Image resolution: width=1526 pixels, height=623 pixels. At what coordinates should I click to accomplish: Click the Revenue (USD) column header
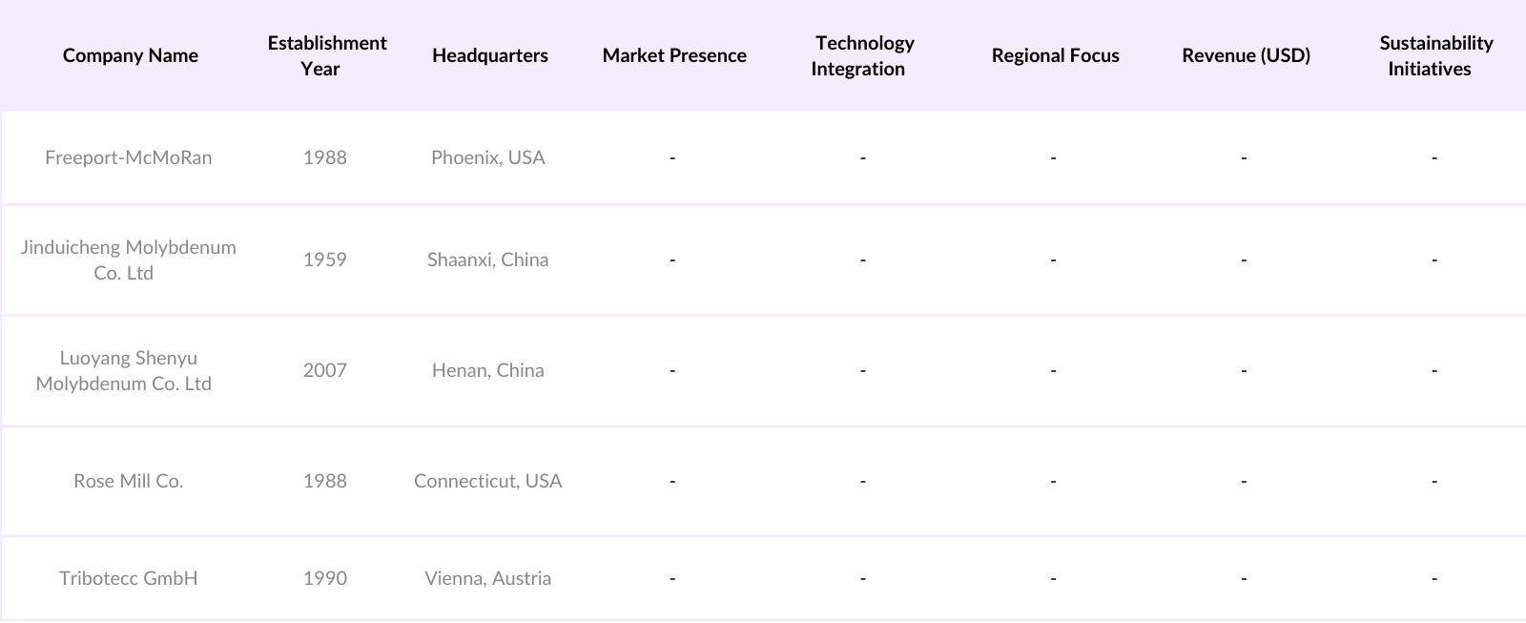[x=1246, y=55]
